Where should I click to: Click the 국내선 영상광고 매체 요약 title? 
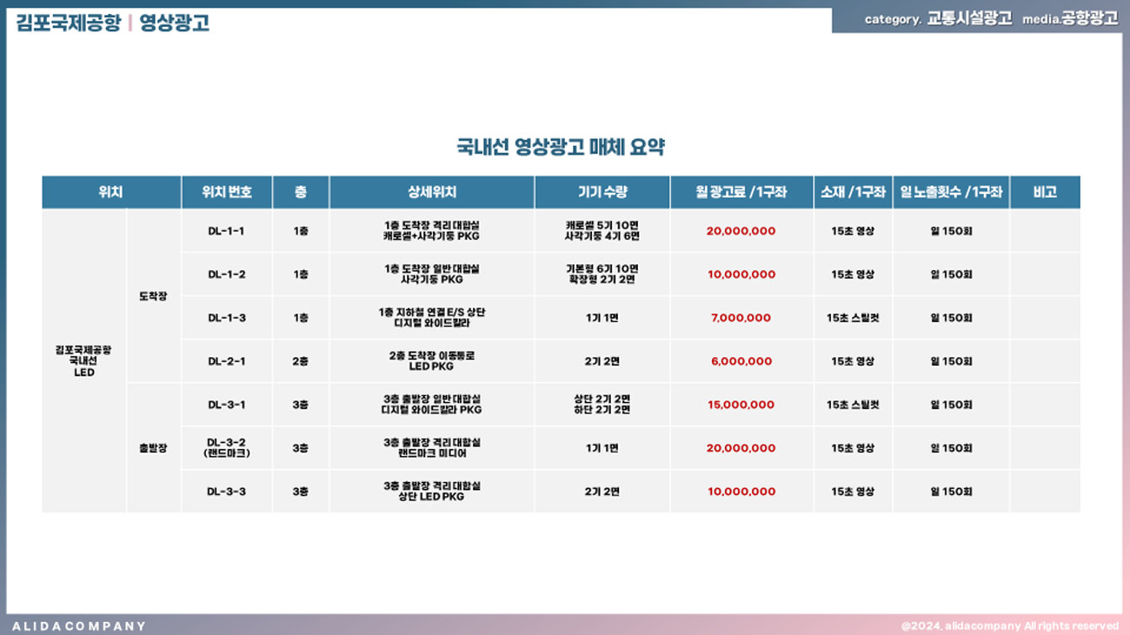pyautogui.click(x=560, y=147)
